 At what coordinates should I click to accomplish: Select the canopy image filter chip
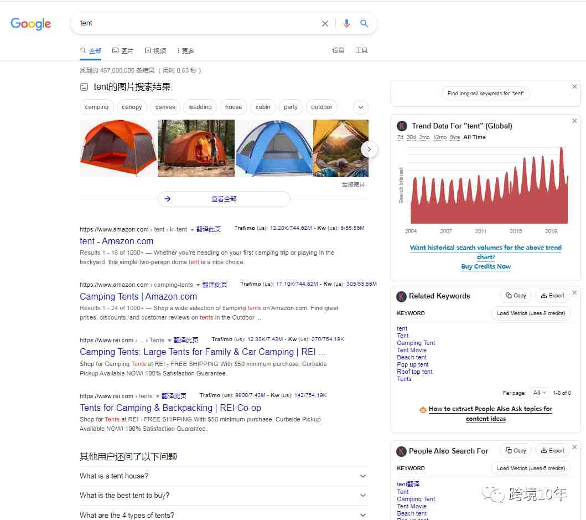[132, 107]
